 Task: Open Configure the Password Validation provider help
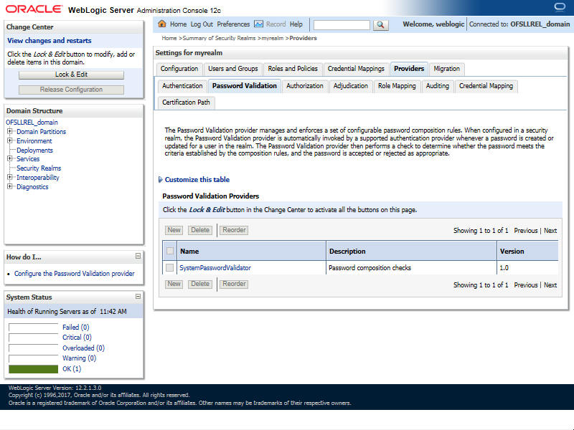point(75,274)
